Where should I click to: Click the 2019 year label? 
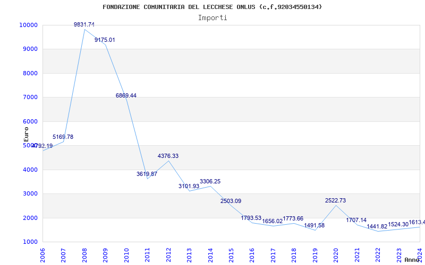pyautogui.click(x=315, y=255)
